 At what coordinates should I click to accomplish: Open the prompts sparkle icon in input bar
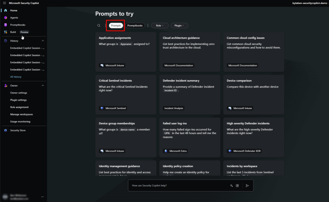tap(231, 185)
